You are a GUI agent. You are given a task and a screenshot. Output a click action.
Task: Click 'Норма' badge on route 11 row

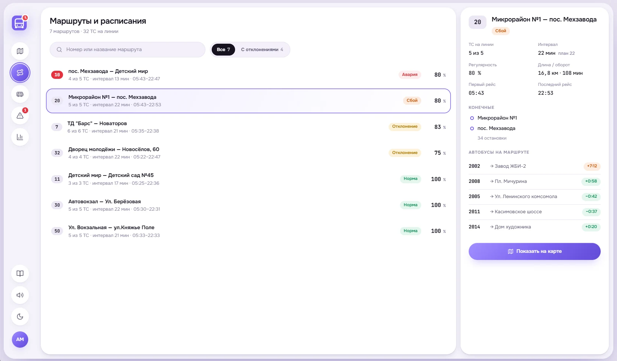pyautogui.click(x=410, y=179)
